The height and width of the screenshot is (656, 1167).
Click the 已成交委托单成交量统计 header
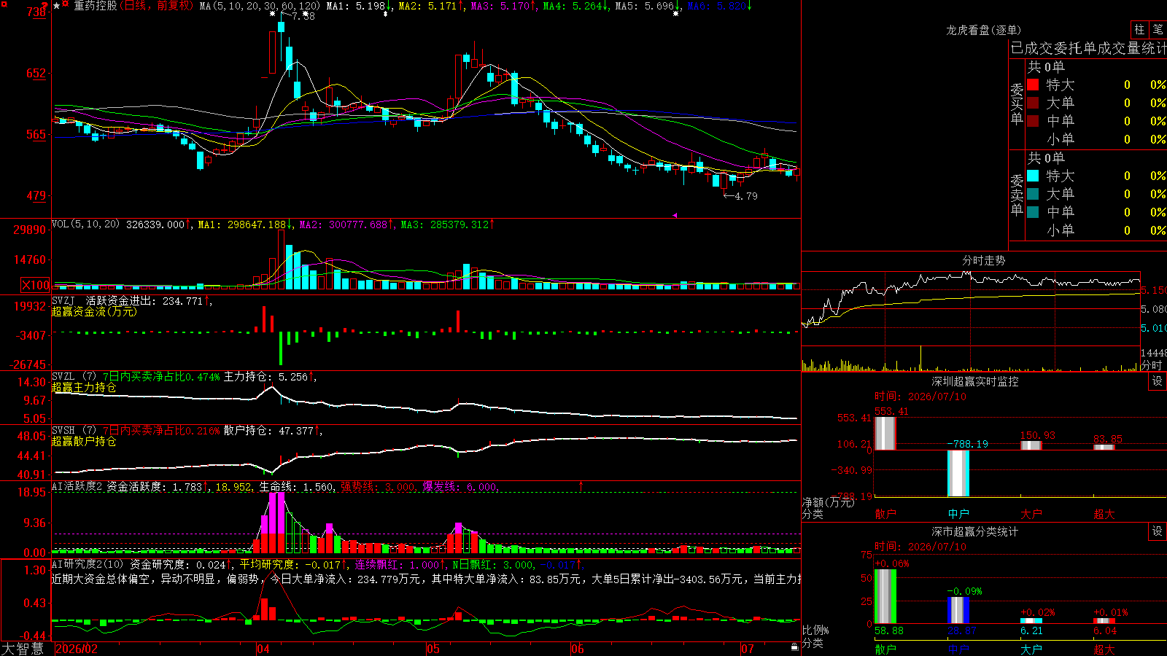pos(1088,48)
